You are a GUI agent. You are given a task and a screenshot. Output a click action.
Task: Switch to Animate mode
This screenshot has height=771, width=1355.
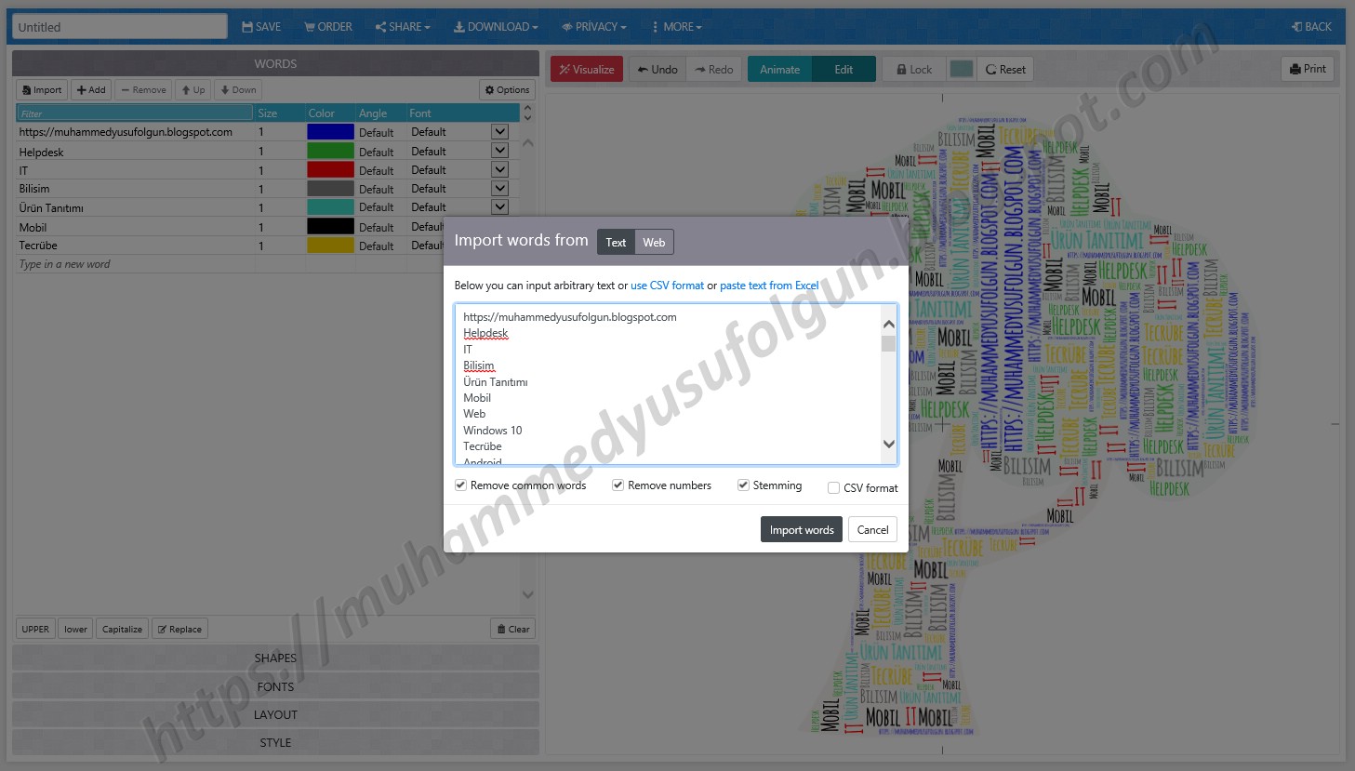[779, 70]
